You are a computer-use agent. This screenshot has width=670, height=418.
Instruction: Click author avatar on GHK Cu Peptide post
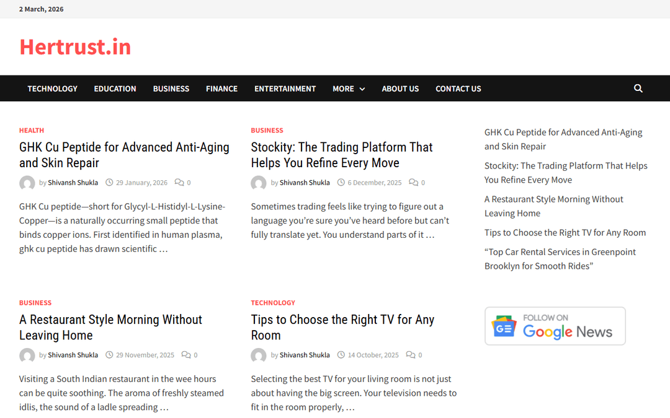(27, 183)
